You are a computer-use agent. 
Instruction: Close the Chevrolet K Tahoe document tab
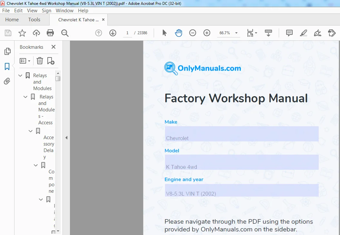pyautogui.click(x=103, y=20)
